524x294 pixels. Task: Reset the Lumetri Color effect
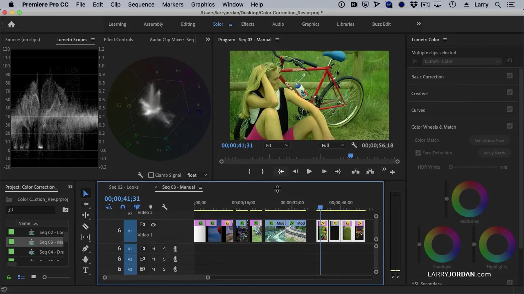tap(510, 61)
